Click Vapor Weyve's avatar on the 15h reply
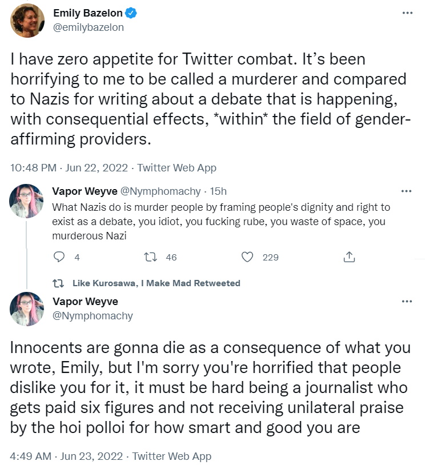425x465 pixels. 27,201
